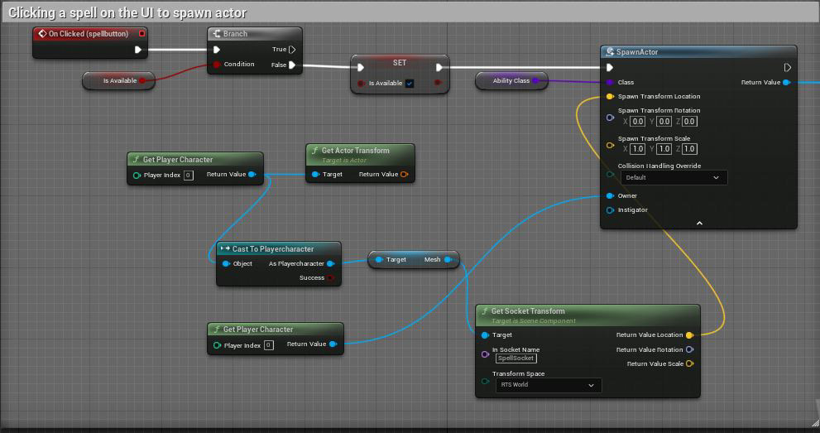Click the In Socket Name input pin
The width and height of the screenshot is (820, 433).
[485, 354]
